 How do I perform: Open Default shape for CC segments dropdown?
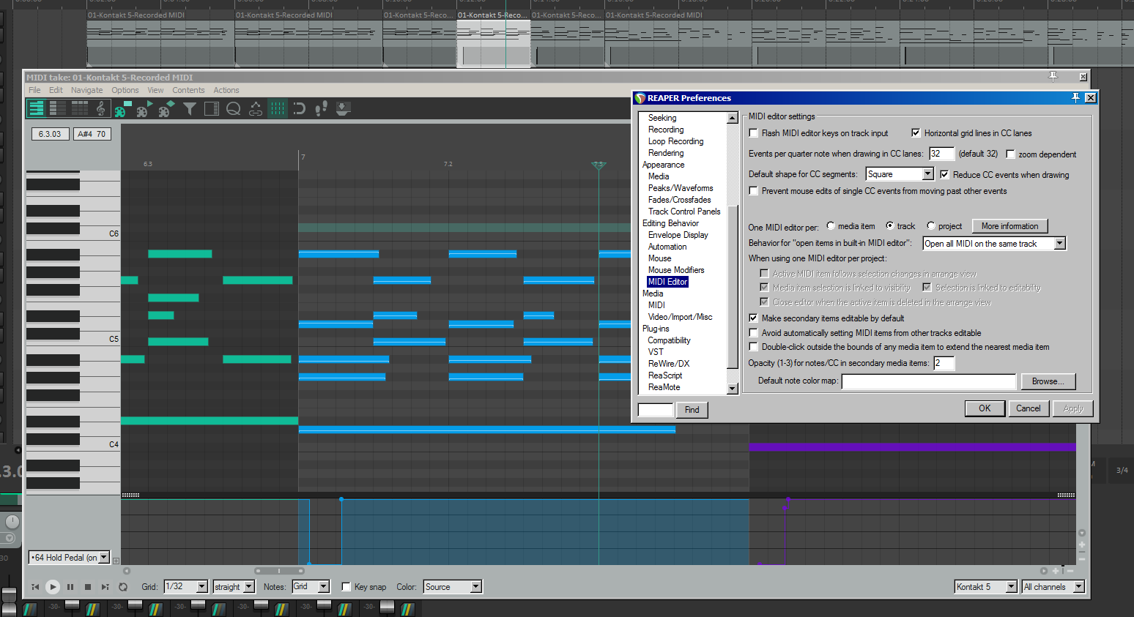point(900,174)
